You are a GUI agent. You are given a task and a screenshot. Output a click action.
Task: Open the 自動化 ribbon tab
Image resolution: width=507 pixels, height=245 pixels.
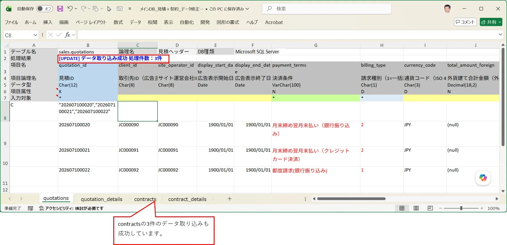tap(187, 22)
